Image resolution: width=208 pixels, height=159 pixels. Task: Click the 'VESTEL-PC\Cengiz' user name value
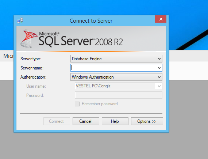pyautogui.click(x=93, y=86)
